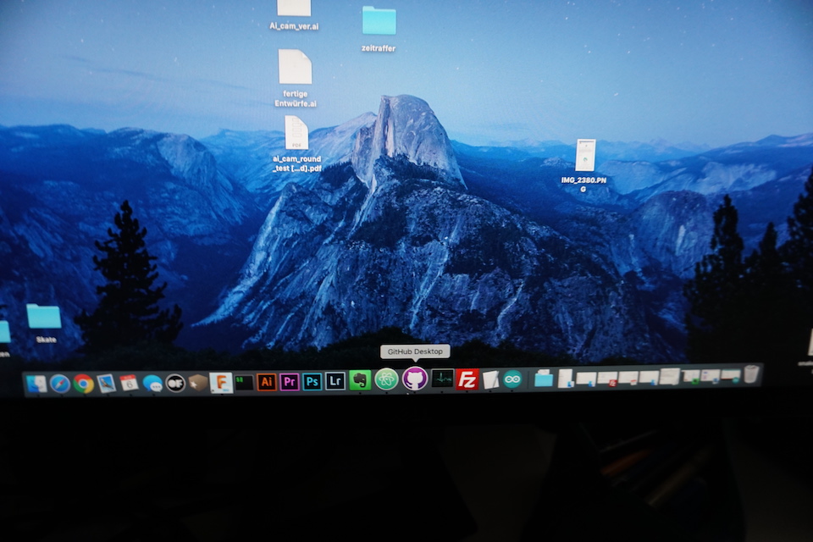
Task: Select the Skate folder on the desktop
Action: pos(44,317)
